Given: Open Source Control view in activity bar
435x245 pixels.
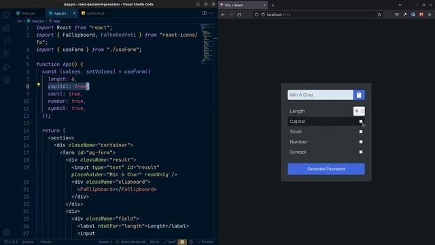Looking at the screenshot, I should tap(6, 54).
